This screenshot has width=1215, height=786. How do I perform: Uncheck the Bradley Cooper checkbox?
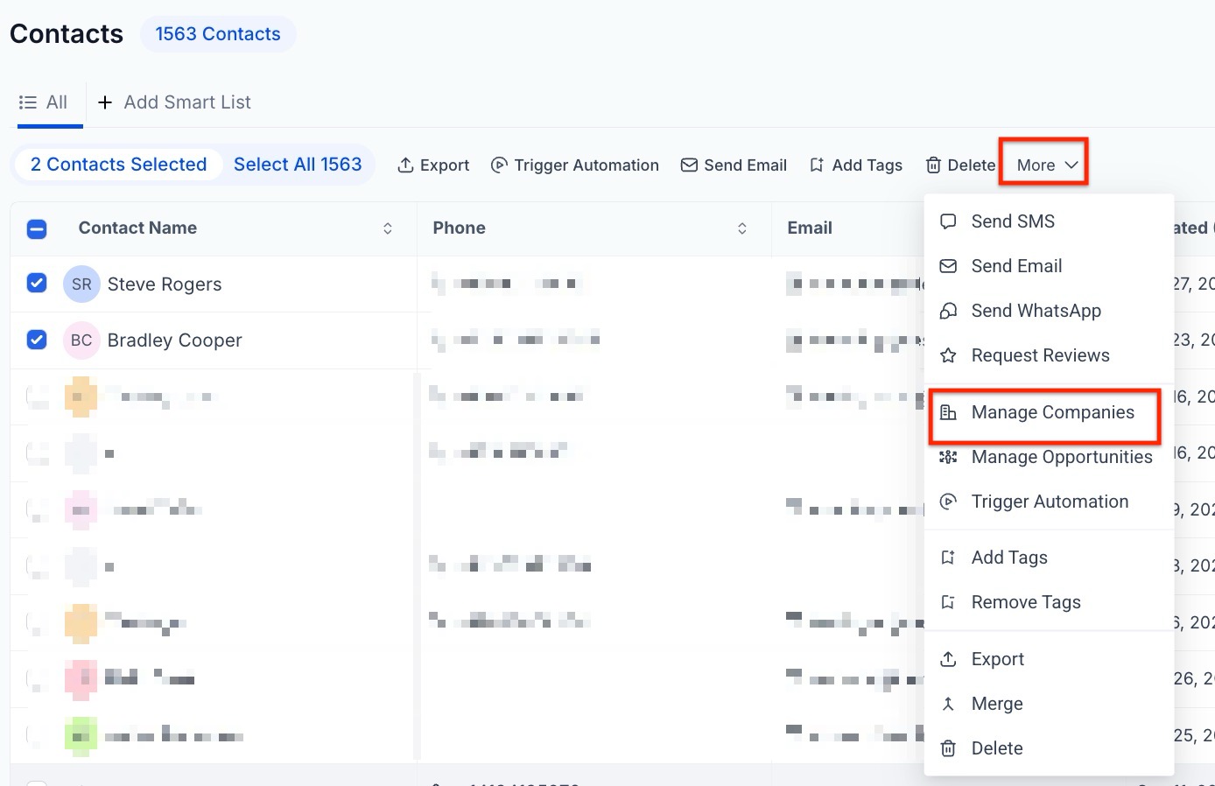click(37, 340)
